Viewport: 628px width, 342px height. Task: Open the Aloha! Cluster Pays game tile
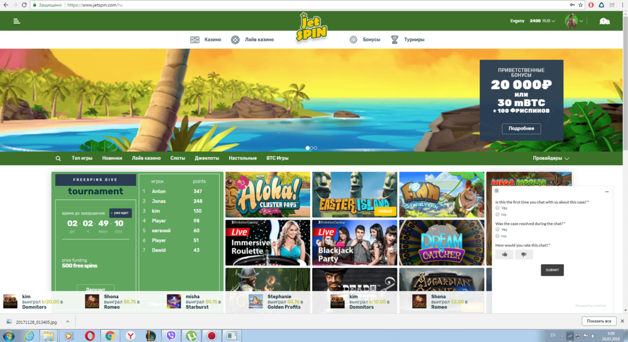(x=268, y=195)
